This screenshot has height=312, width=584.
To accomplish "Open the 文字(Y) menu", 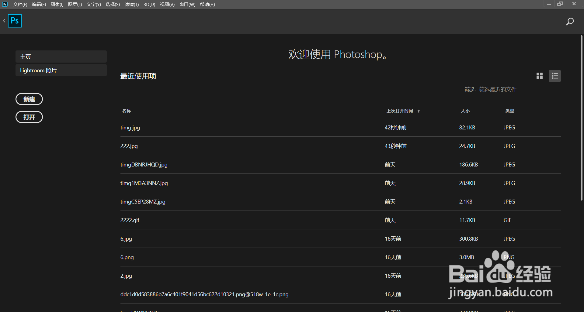I will [94, 4].
